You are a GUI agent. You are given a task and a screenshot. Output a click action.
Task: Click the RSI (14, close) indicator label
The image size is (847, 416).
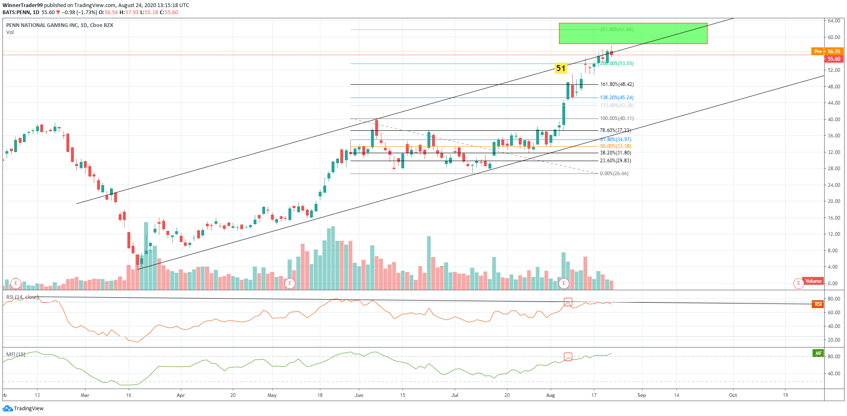22,297
